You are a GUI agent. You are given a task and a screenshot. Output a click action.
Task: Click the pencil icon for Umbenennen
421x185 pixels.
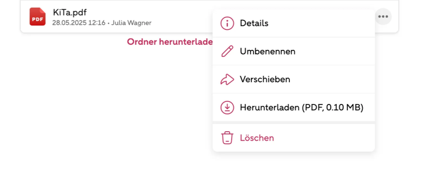pos(227,51)
